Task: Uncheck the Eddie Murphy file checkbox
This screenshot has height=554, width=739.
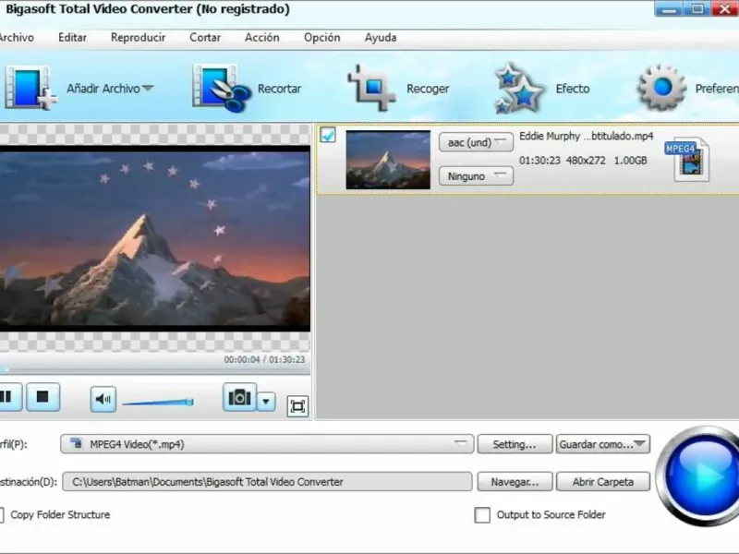Action: coord(328,136)
